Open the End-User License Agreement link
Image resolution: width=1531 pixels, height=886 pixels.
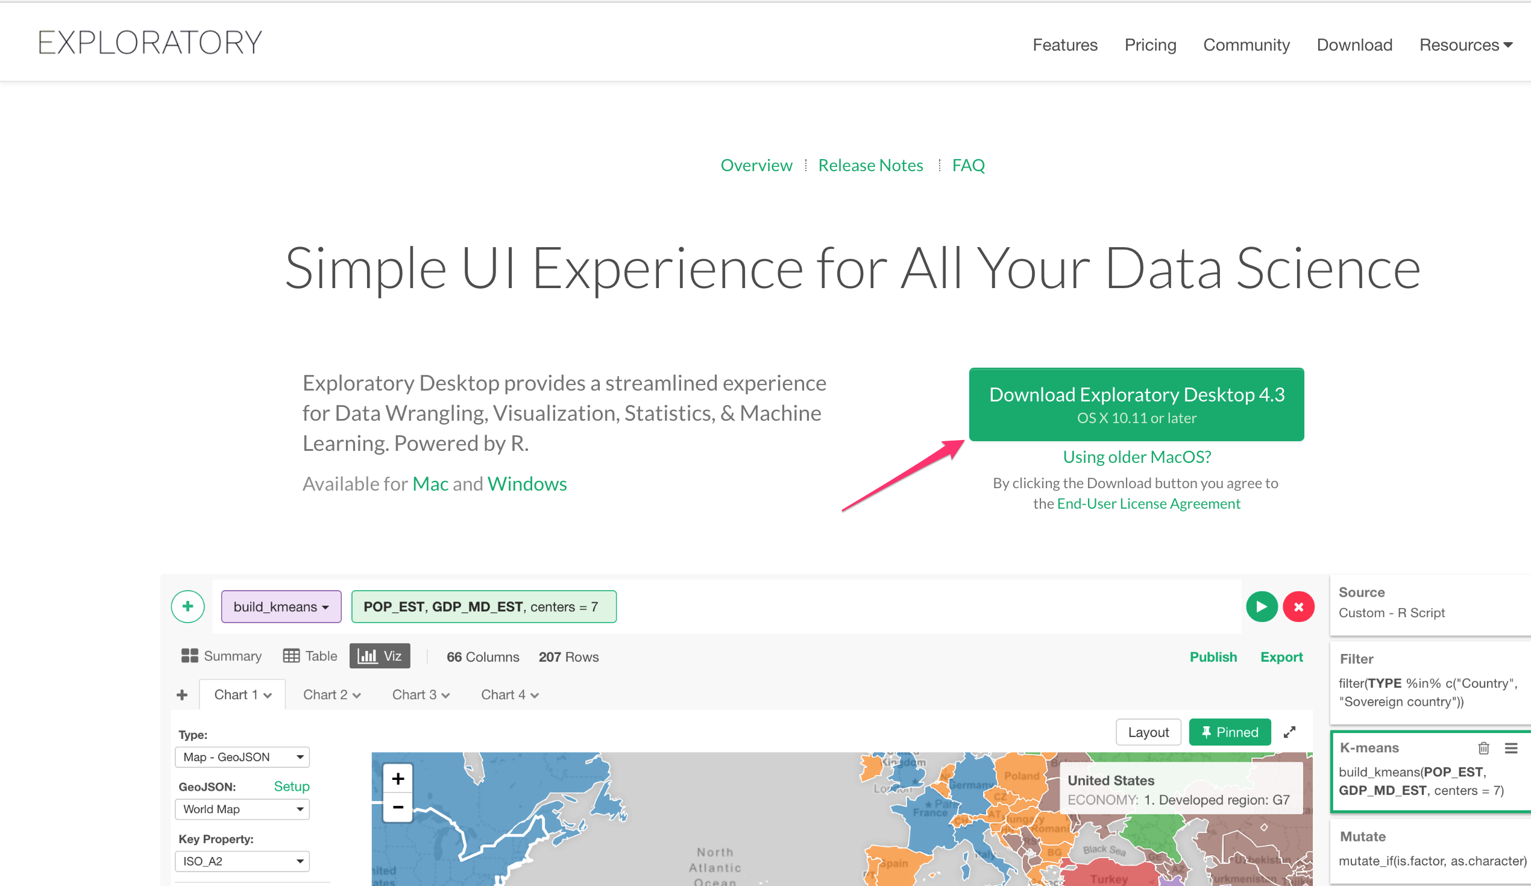(1148, 504)
